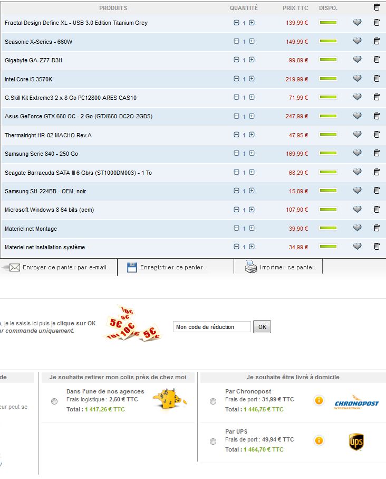Remove Gigabyte GA-Z77-D3H with its trash icon
386x479 pixels.
(377, 60)
